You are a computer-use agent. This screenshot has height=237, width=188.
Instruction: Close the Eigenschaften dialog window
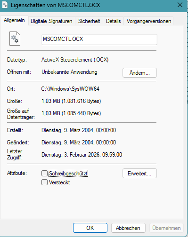click(180, 5)
